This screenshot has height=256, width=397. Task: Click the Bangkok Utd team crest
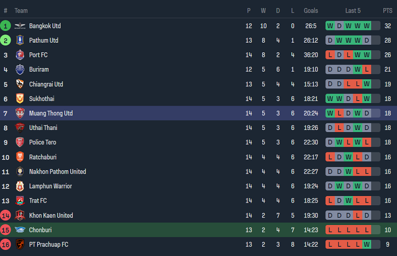[20, 26]
